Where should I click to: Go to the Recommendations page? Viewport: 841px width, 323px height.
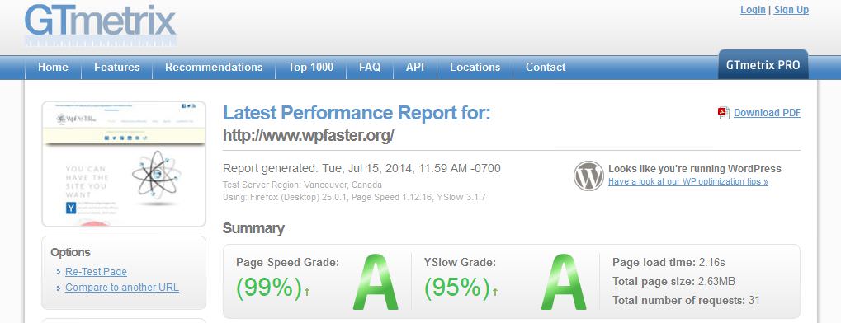(214, 68)
